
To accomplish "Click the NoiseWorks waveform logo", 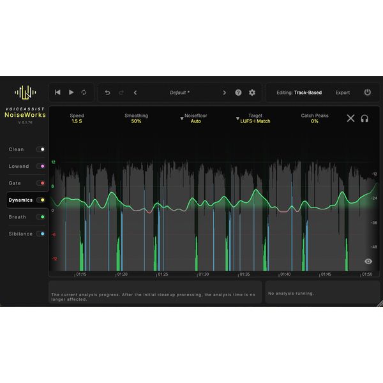I will [x=25, y=93].
